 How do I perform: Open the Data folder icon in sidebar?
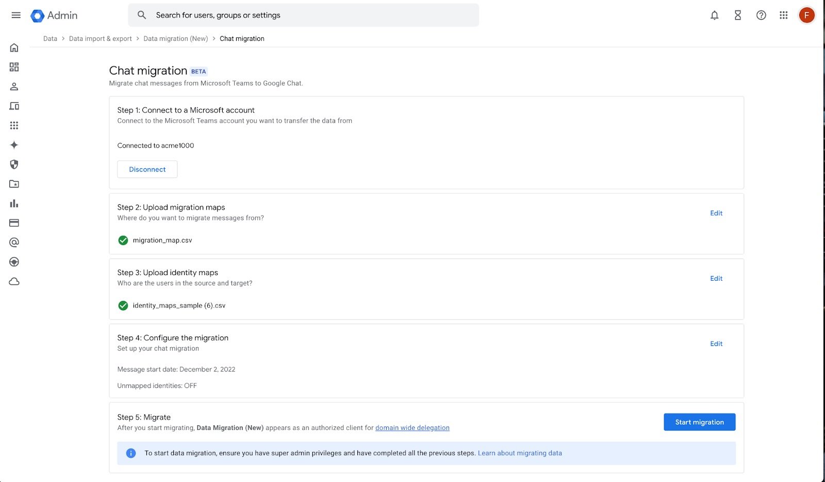(x=14, y=184)
